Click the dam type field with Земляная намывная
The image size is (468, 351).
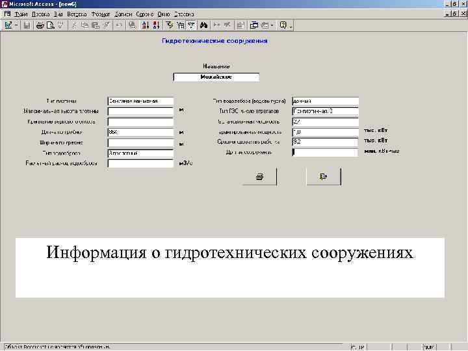tap(140, 101)
